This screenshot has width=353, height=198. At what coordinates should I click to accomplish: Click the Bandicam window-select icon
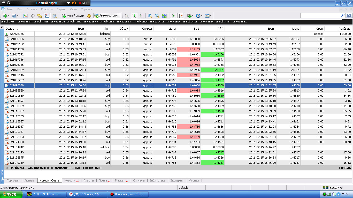(x=3, y=3)
